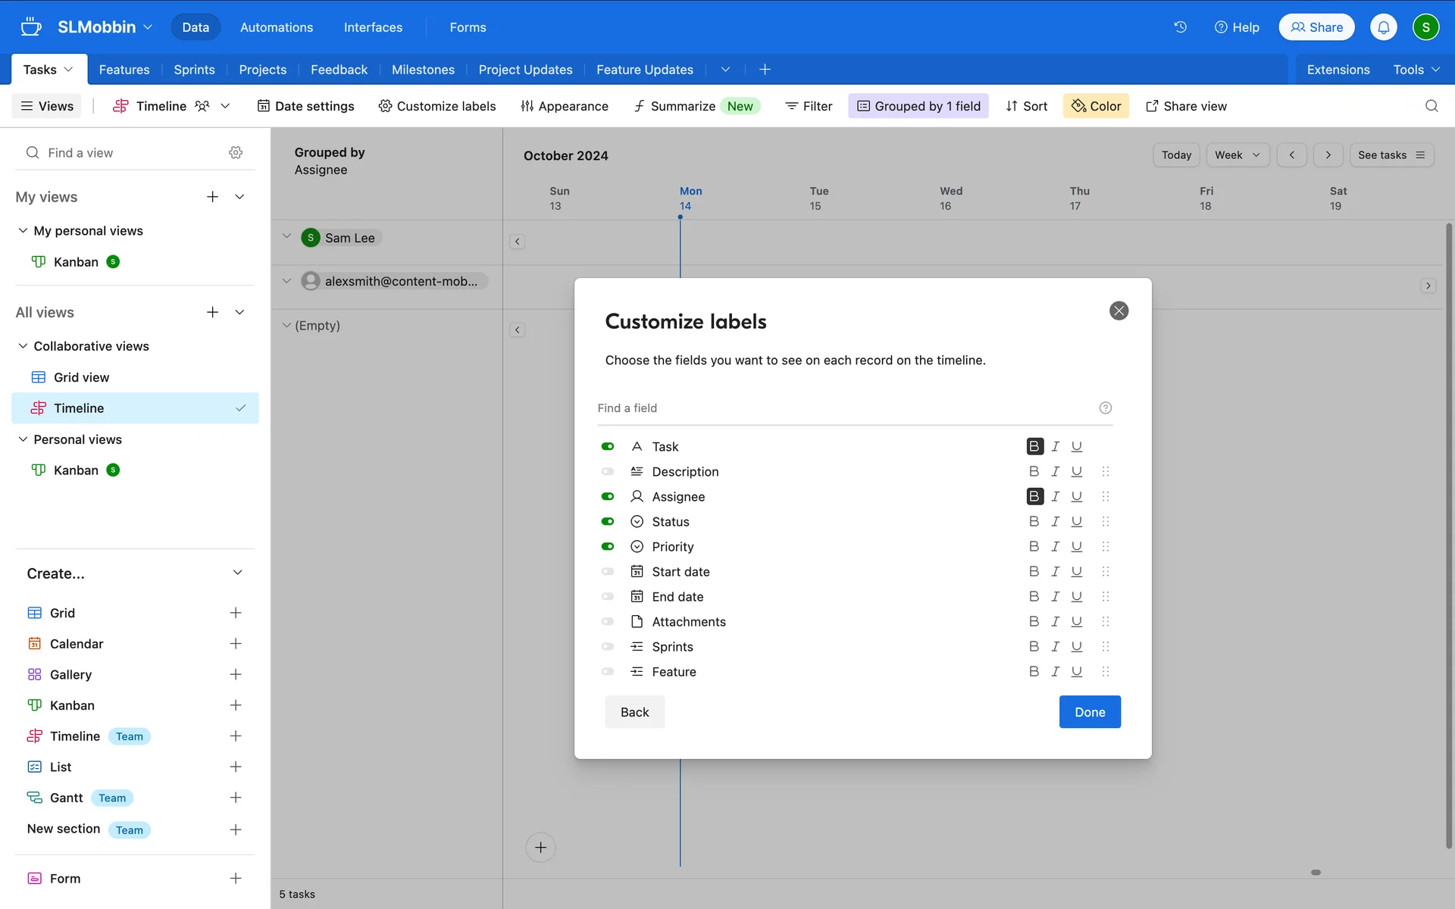The width and height of the screenshot is (1455, 909).
Task: Enable Start date field toggle
Action: pos(608,571)
